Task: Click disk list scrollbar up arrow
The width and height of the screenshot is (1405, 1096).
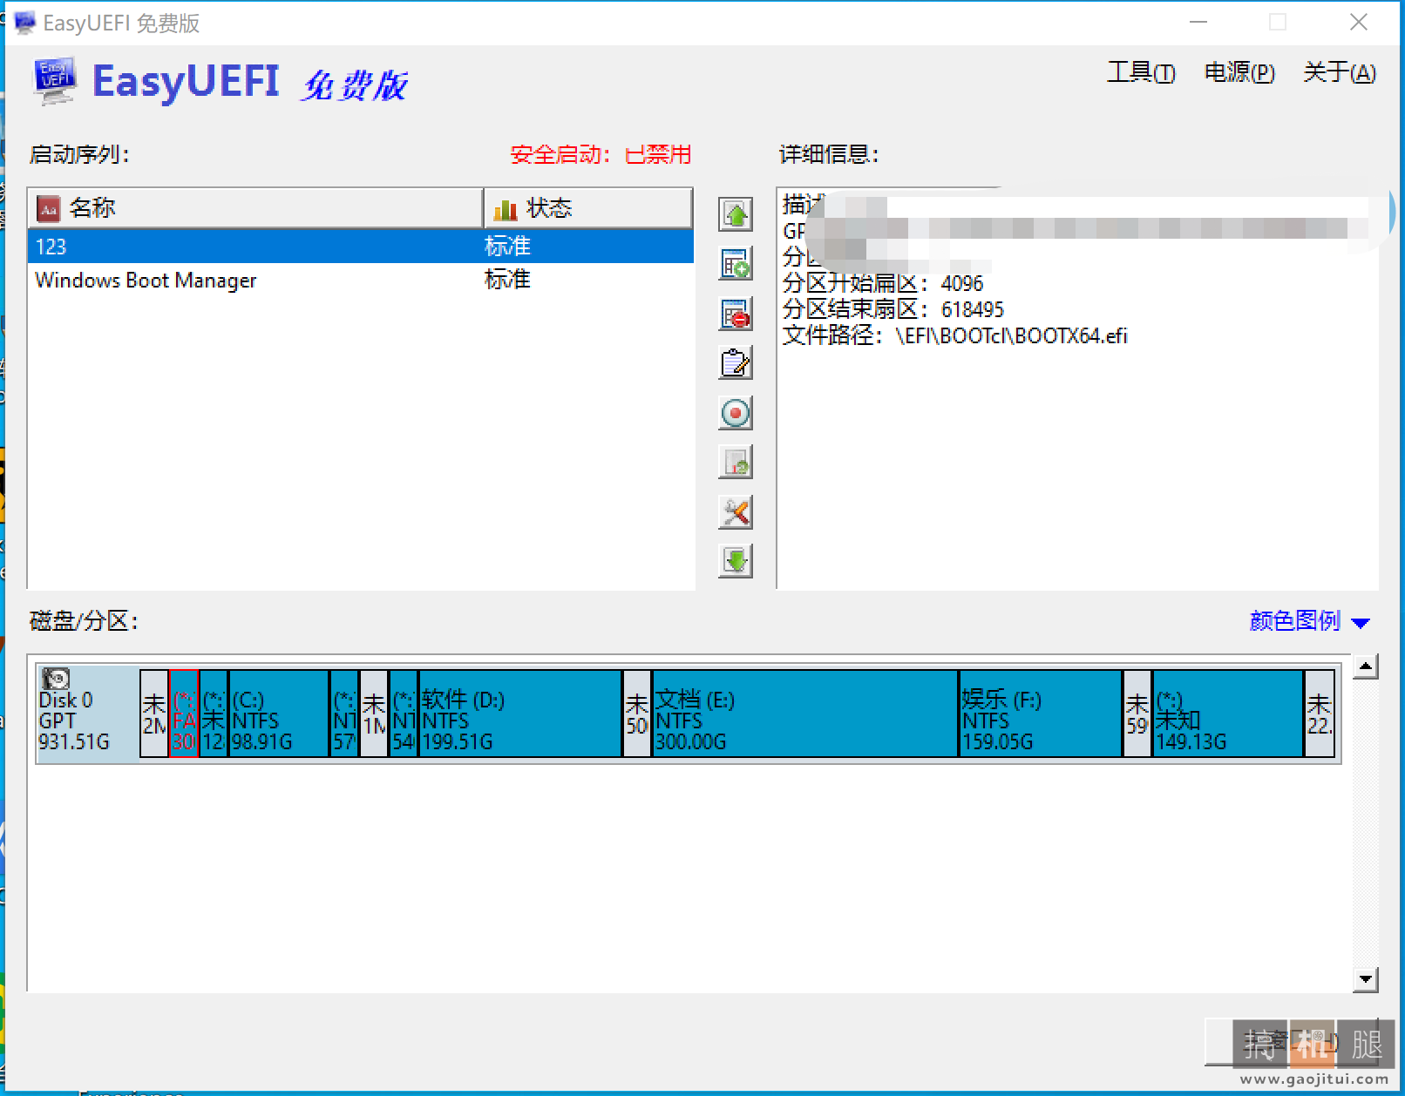Action: click(1366, 666)
